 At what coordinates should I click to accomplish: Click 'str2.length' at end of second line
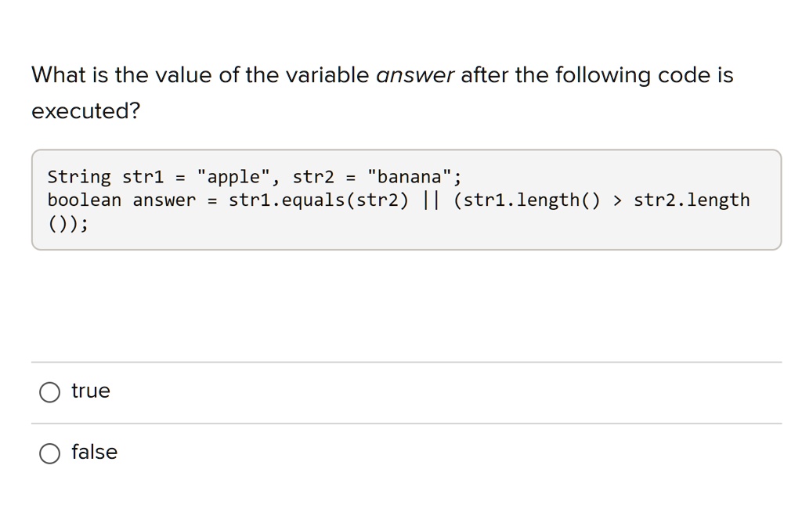[x=692, y=200]
